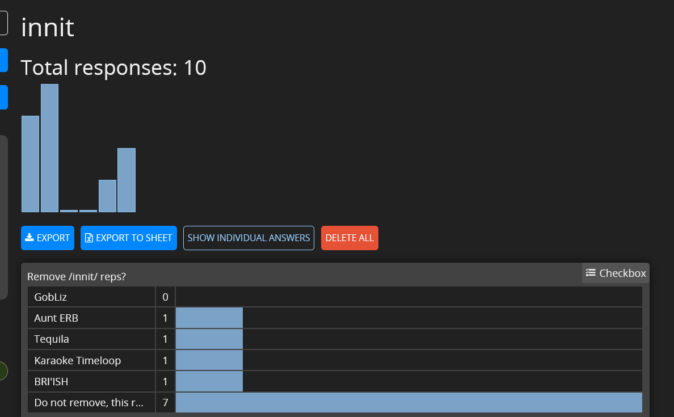Image resolution: width=674 pixels, height=417 pixels.
Task: Click the Tequila result bar
Action: [x=209, y=339]
